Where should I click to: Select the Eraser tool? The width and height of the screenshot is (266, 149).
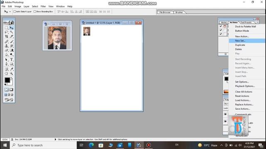(7, 50)
